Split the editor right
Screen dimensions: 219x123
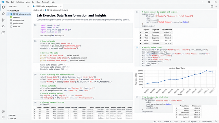(212, 6)
